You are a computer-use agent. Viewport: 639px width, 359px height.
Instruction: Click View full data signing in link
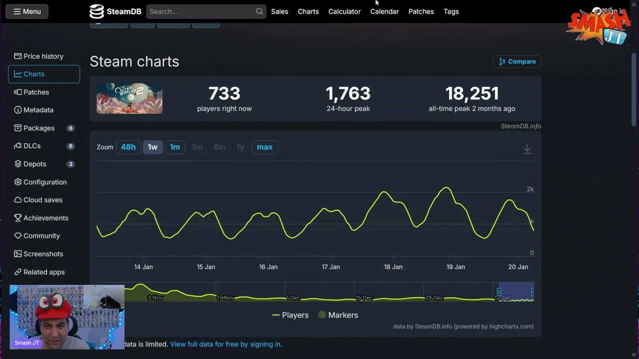[x=226, y=344]
